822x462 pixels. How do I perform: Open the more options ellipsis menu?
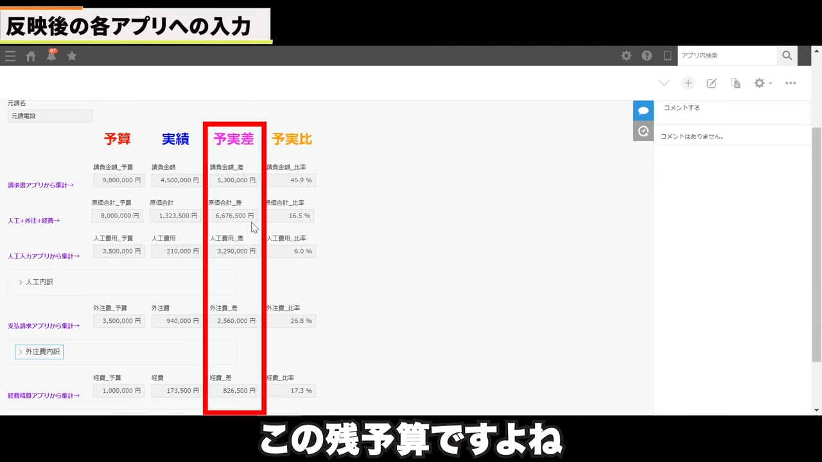(x=791, y=83)
